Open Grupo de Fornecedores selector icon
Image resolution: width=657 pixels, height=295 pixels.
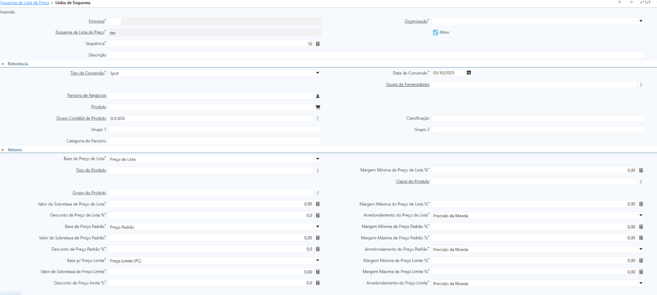pos(641,84)
